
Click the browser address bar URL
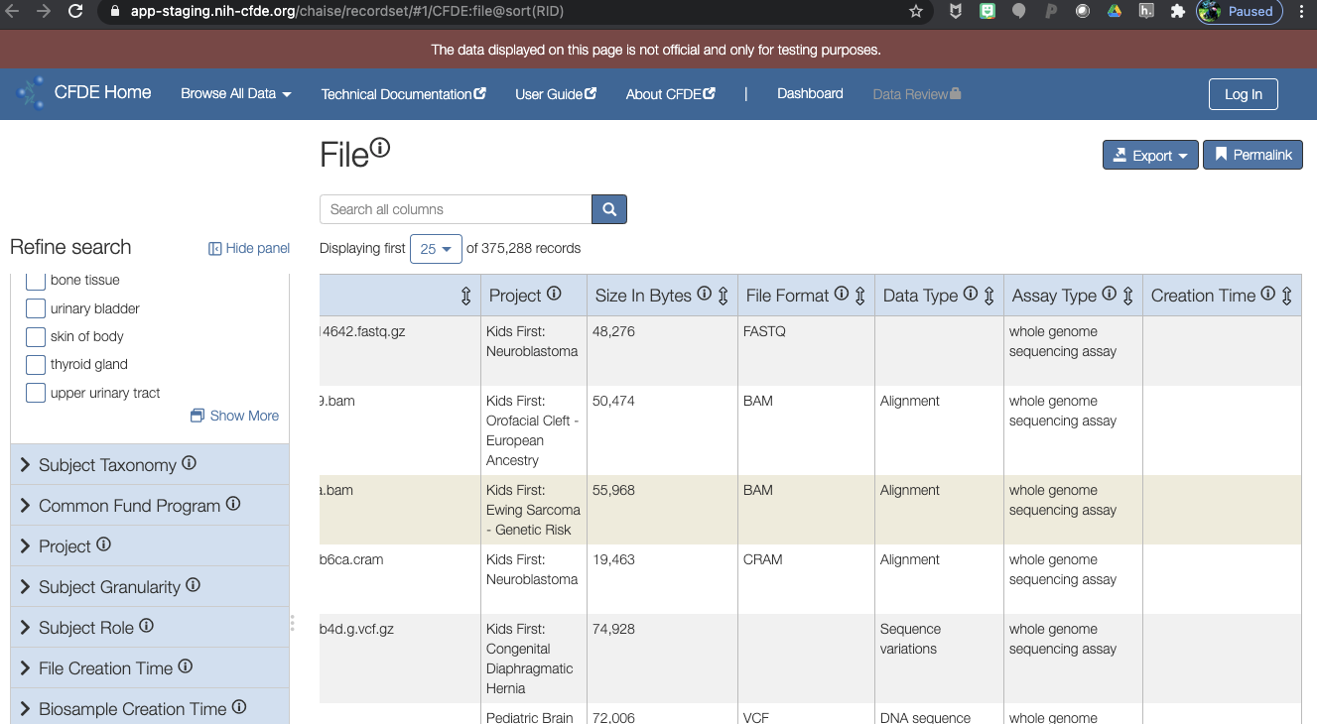[x=347, y=12]
